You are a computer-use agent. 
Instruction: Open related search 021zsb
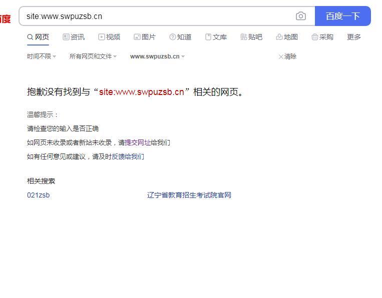pos(38,195)
